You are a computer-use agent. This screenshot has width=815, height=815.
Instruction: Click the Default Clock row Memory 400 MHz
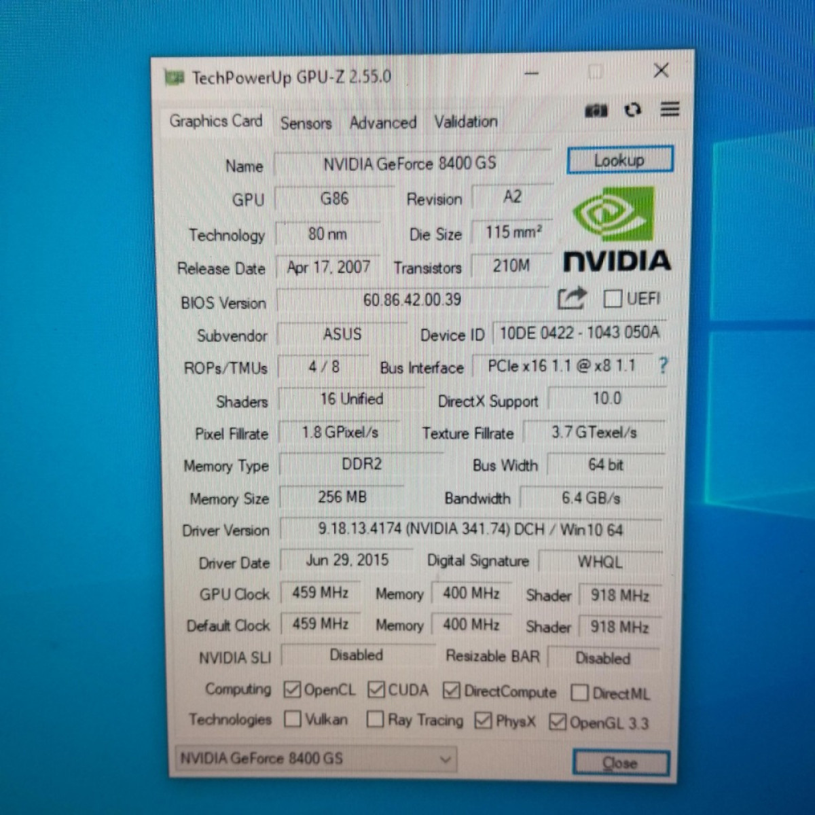[471, 625]
